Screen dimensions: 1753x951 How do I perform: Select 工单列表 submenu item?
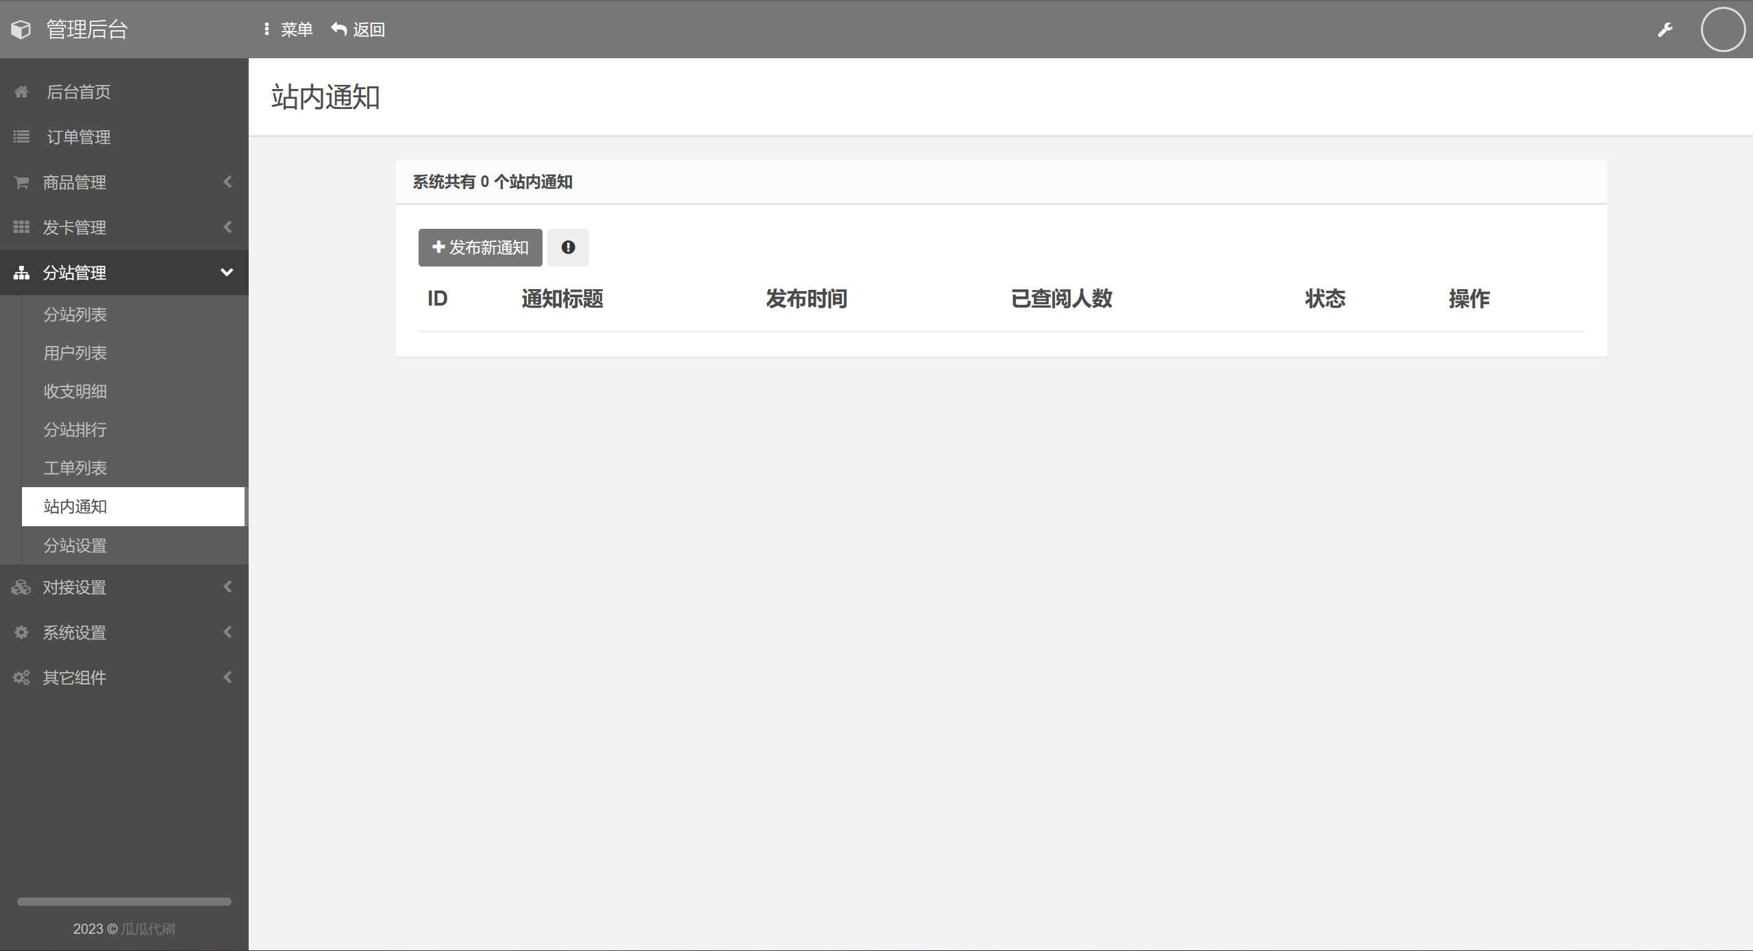coord(75,468)
